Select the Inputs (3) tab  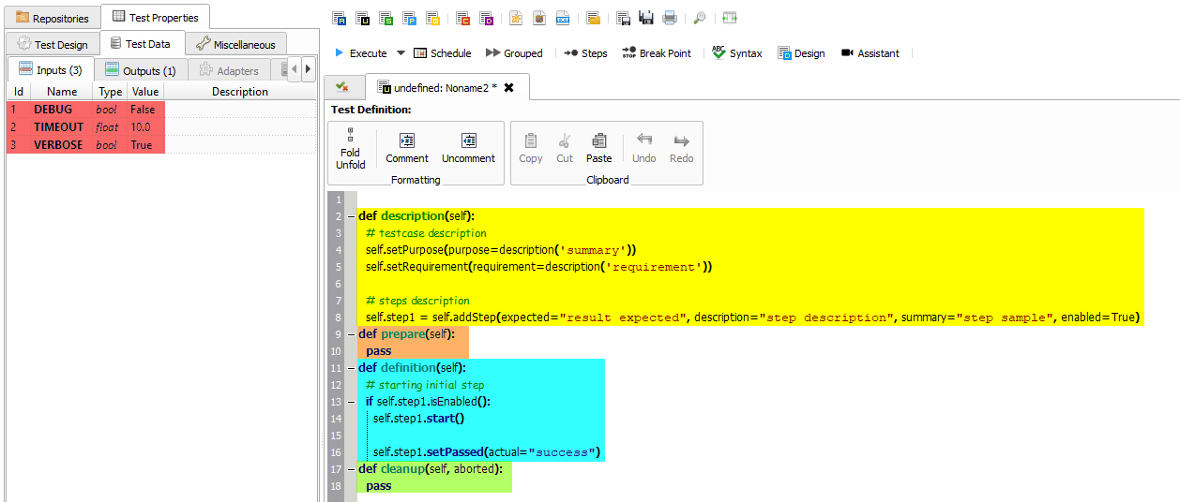[51, 69]
